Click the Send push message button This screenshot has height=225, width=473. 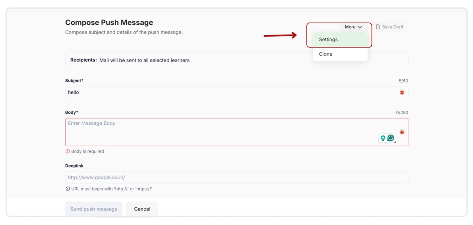pyautogui.click(x=94, y=209)
